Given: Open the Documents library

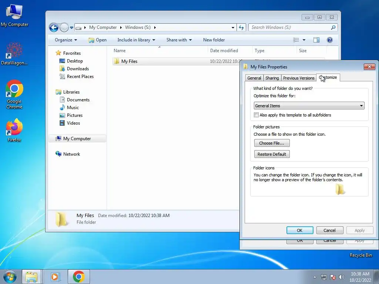Looking at the screenshot, I should (x=78, y=100).
